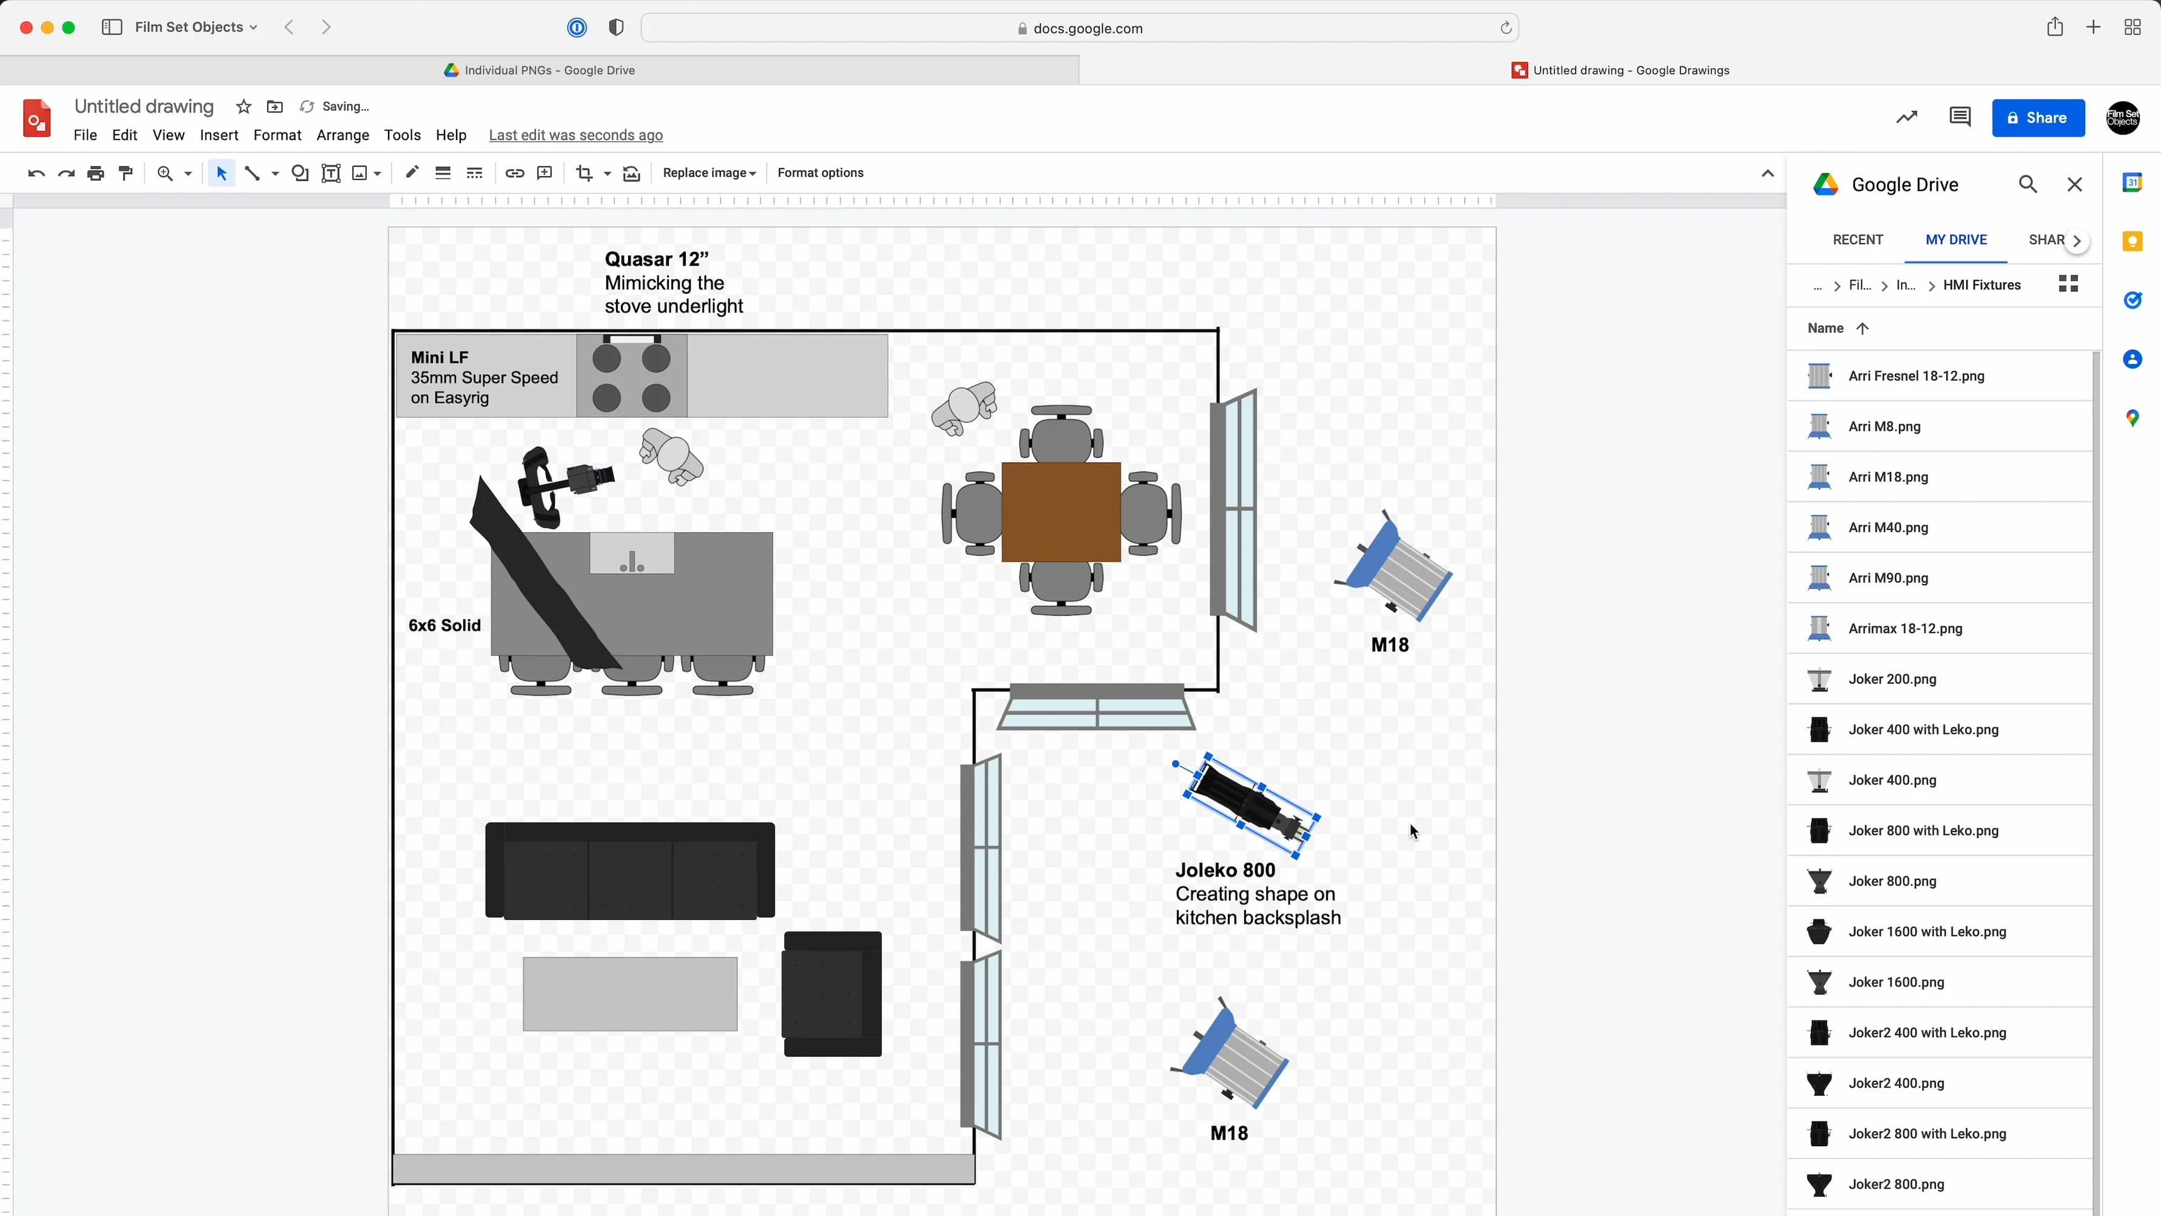Toggle Drive panel grid view
2161x1216 pixels.
(2068, 284)
